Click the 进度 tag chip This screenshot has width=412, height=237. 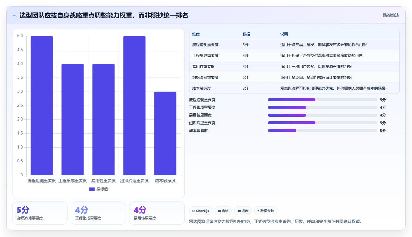pyautogui.click(x=243, y=211)
